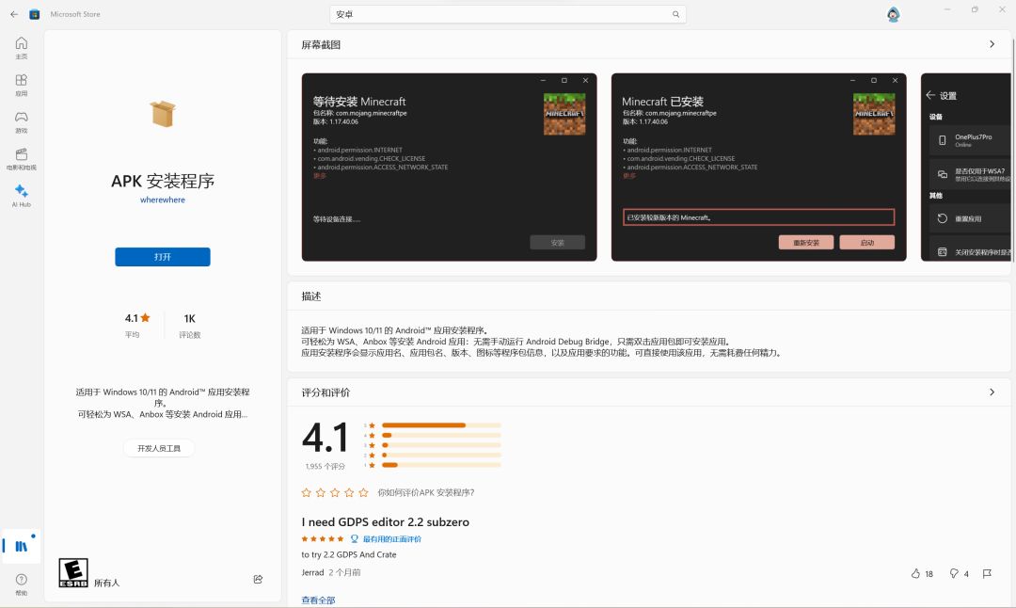This screenshot has width=1016, height=608.
Task: Expand the screenshots section chevron
Action: pos(992,44)
